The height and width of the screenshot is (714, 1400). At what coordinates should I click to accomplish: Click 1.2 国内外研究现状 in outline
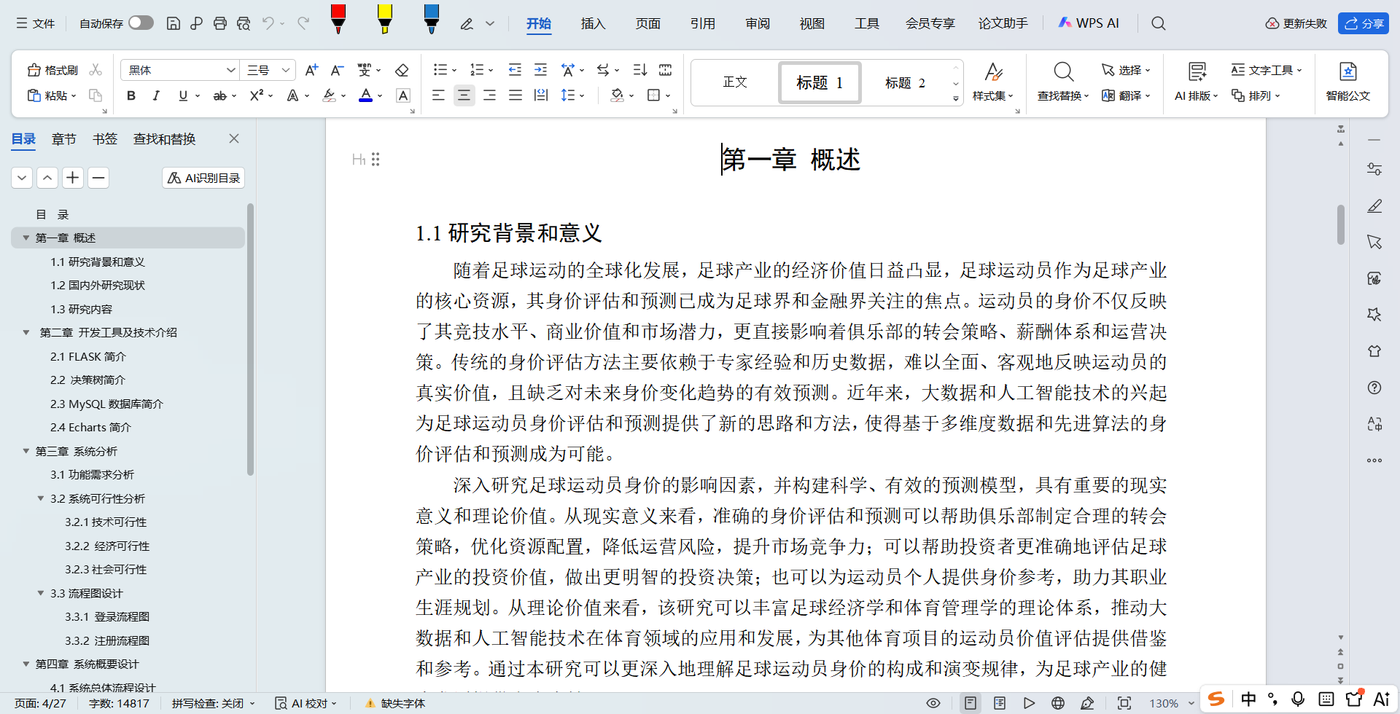pyautogui.click(x=98, y=286)
